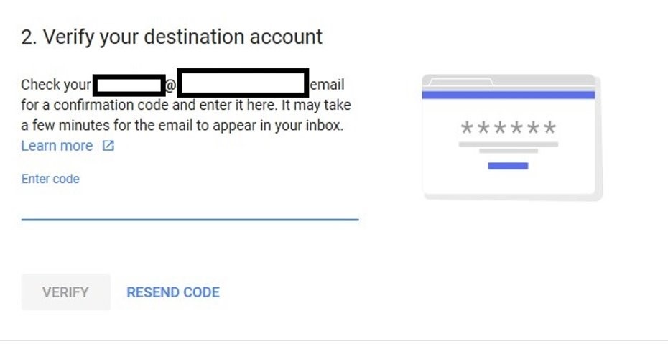
Task: Click the word email after redacted domain
Action: click(x=327, y=85)
